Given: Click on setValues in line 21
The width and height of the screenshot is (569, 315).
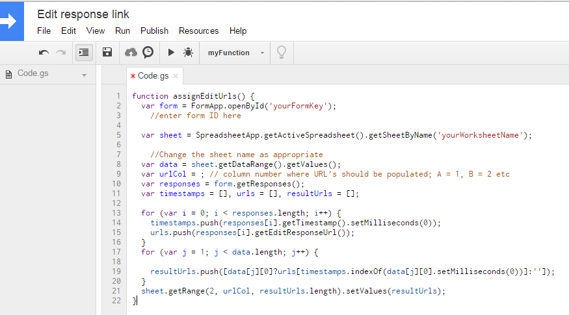Looking at the screenshot, I should (366, 291).
